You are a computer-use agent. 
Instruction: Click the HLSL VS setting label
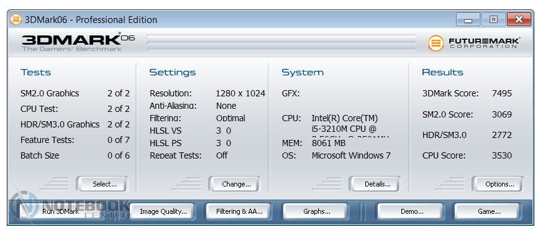[x=165, y=131]
